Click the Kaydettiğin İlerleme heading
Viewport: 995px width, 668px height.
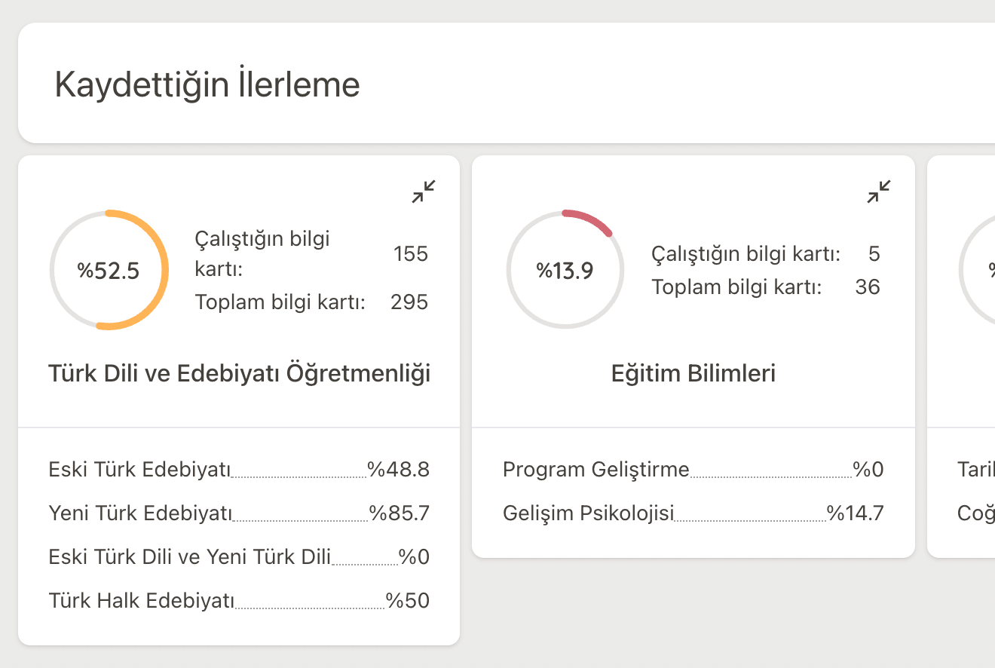tap(207, 84)
